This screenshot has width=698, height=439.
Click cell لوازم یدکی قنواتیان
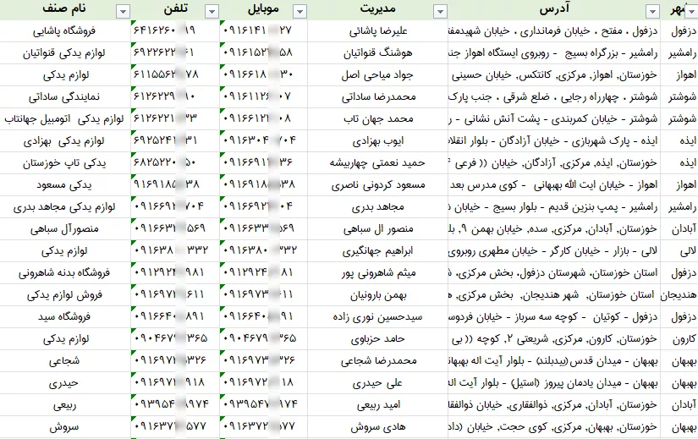(65, 53)
